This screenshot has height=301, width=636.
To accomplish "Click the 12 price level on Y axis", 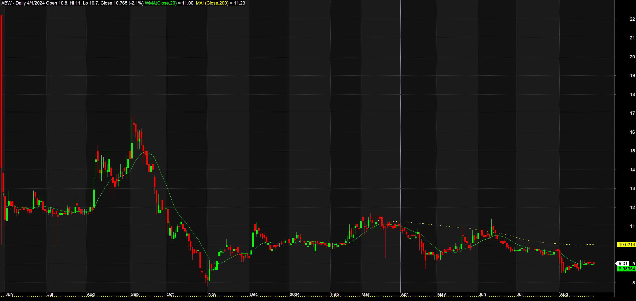I will point(632,207).
